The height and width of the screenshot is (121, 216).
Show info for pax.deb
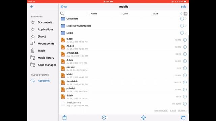pyautogui.click(x=185, y=68)
